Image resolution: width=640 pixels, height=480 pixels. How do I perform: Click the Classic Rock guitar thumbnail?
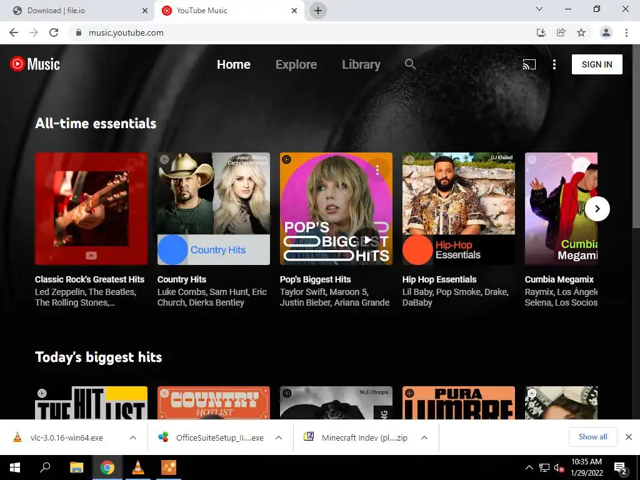(x=91, y=209)
